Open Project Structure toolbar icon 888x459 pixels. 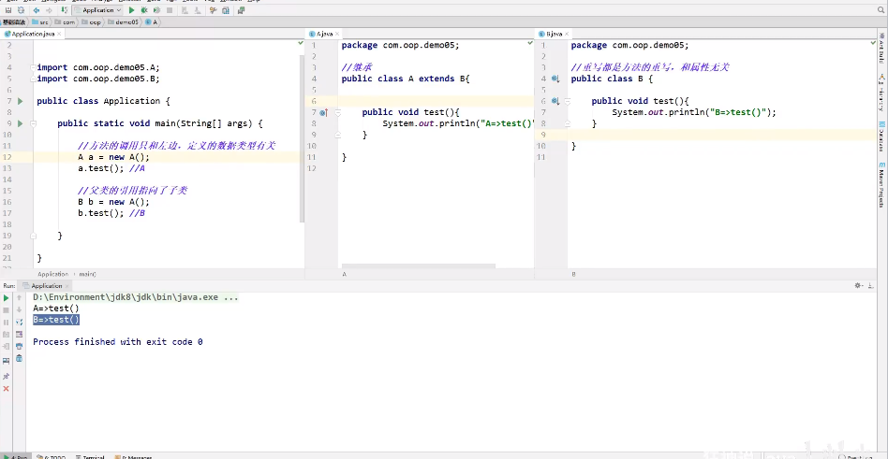tap(226, 10)
